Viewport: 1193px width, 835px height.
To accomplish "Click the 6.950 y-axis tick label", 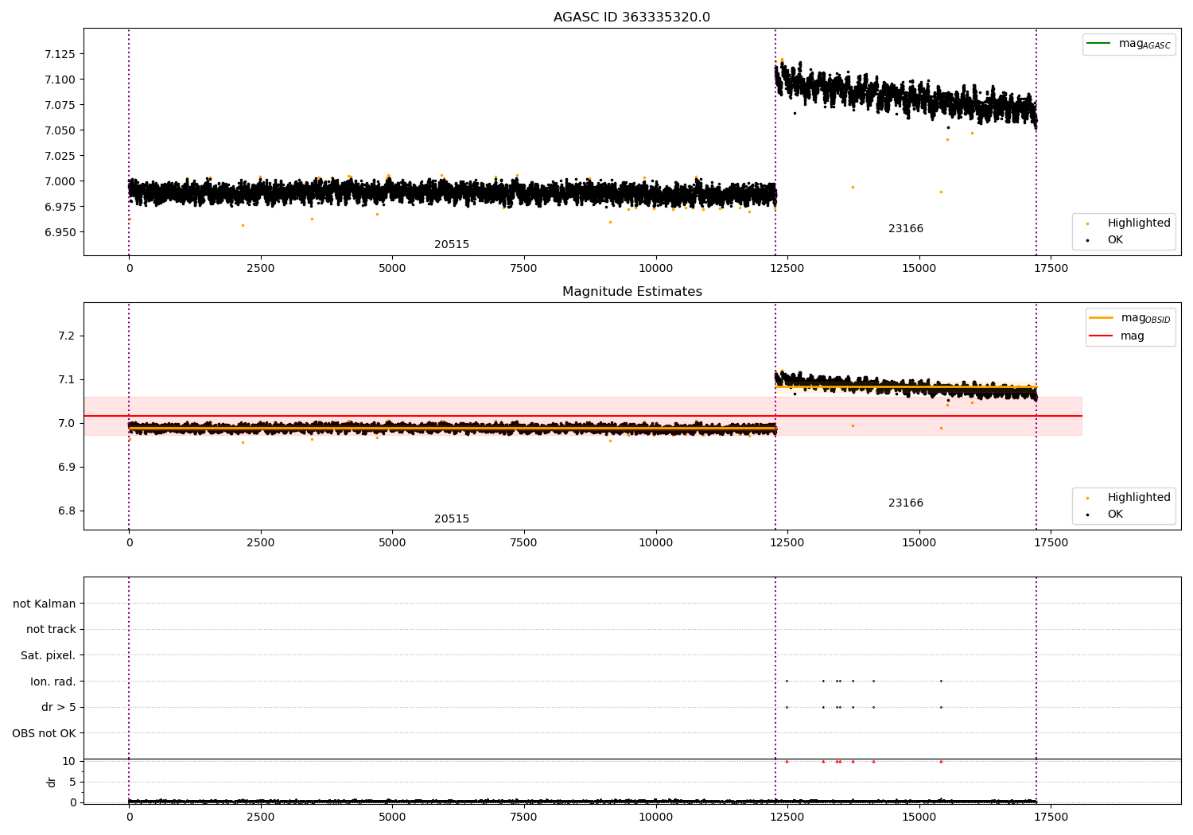I will click(60, 232).
